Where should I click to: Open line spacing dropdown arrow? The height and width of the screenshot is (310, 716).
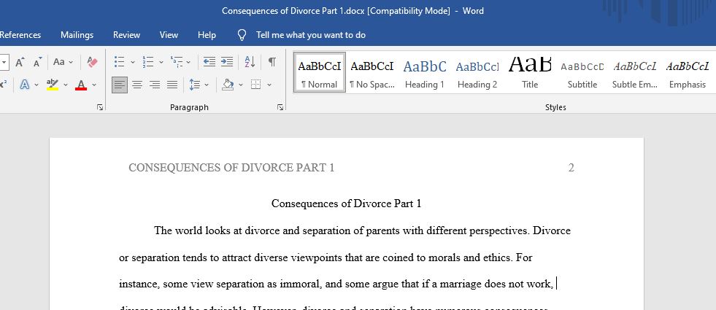tap(207, 85)
